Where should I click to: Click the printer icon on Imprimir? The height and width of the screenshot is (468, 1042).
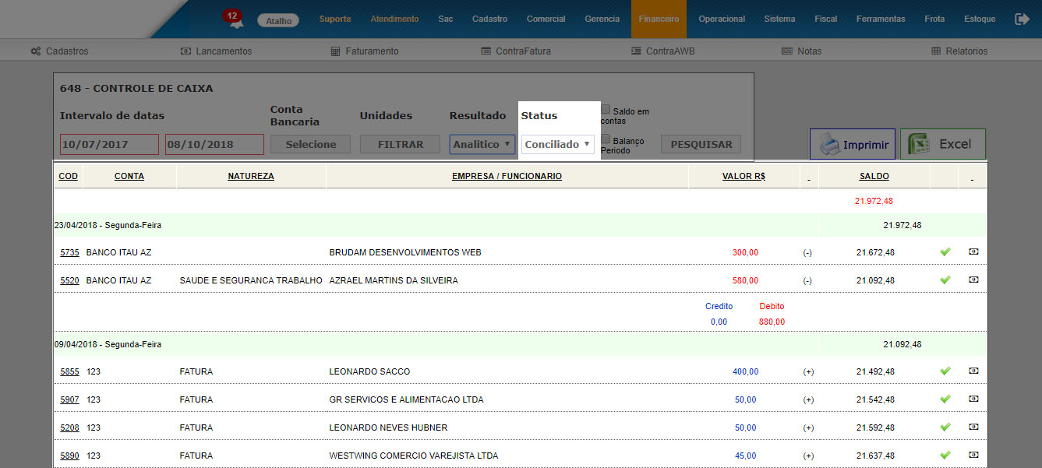click(x=828, y=144)
